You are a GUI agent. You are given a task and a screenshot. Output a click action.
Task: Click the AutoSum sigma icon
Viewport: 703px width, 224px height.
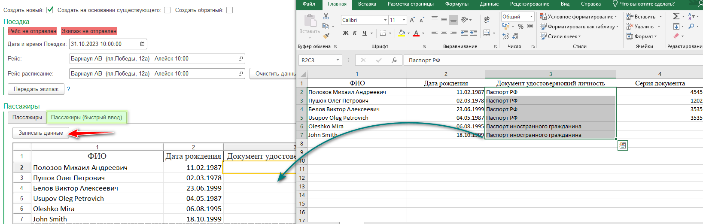tap(676, 16)
